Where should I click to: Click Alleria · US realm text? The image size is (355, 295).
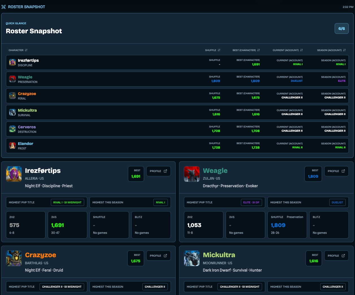click(34, 179)
